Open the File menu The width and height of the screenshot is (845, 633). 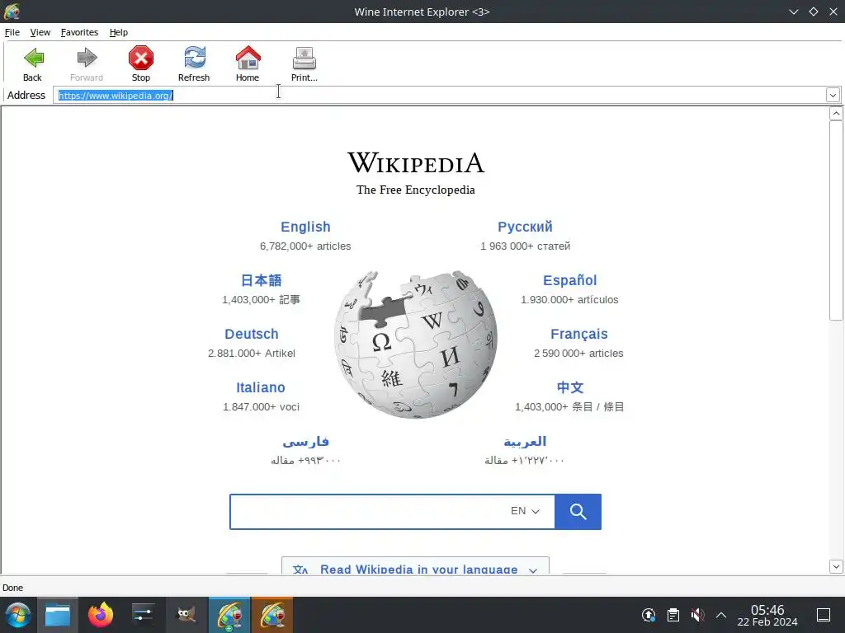(x=12, y=32)
